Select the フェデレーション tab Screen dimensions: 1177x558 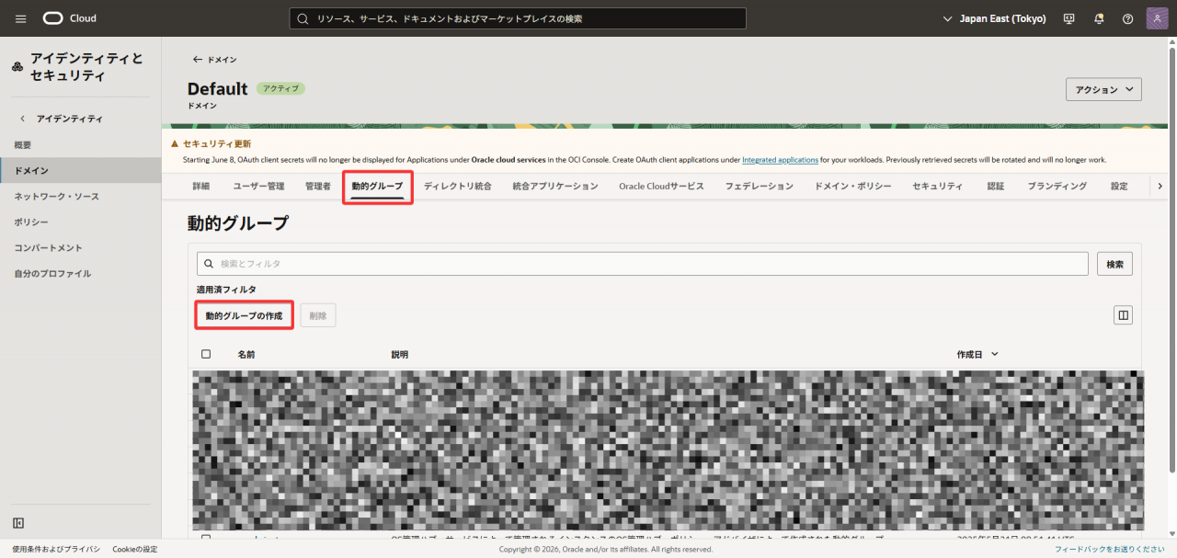[759, 186]
